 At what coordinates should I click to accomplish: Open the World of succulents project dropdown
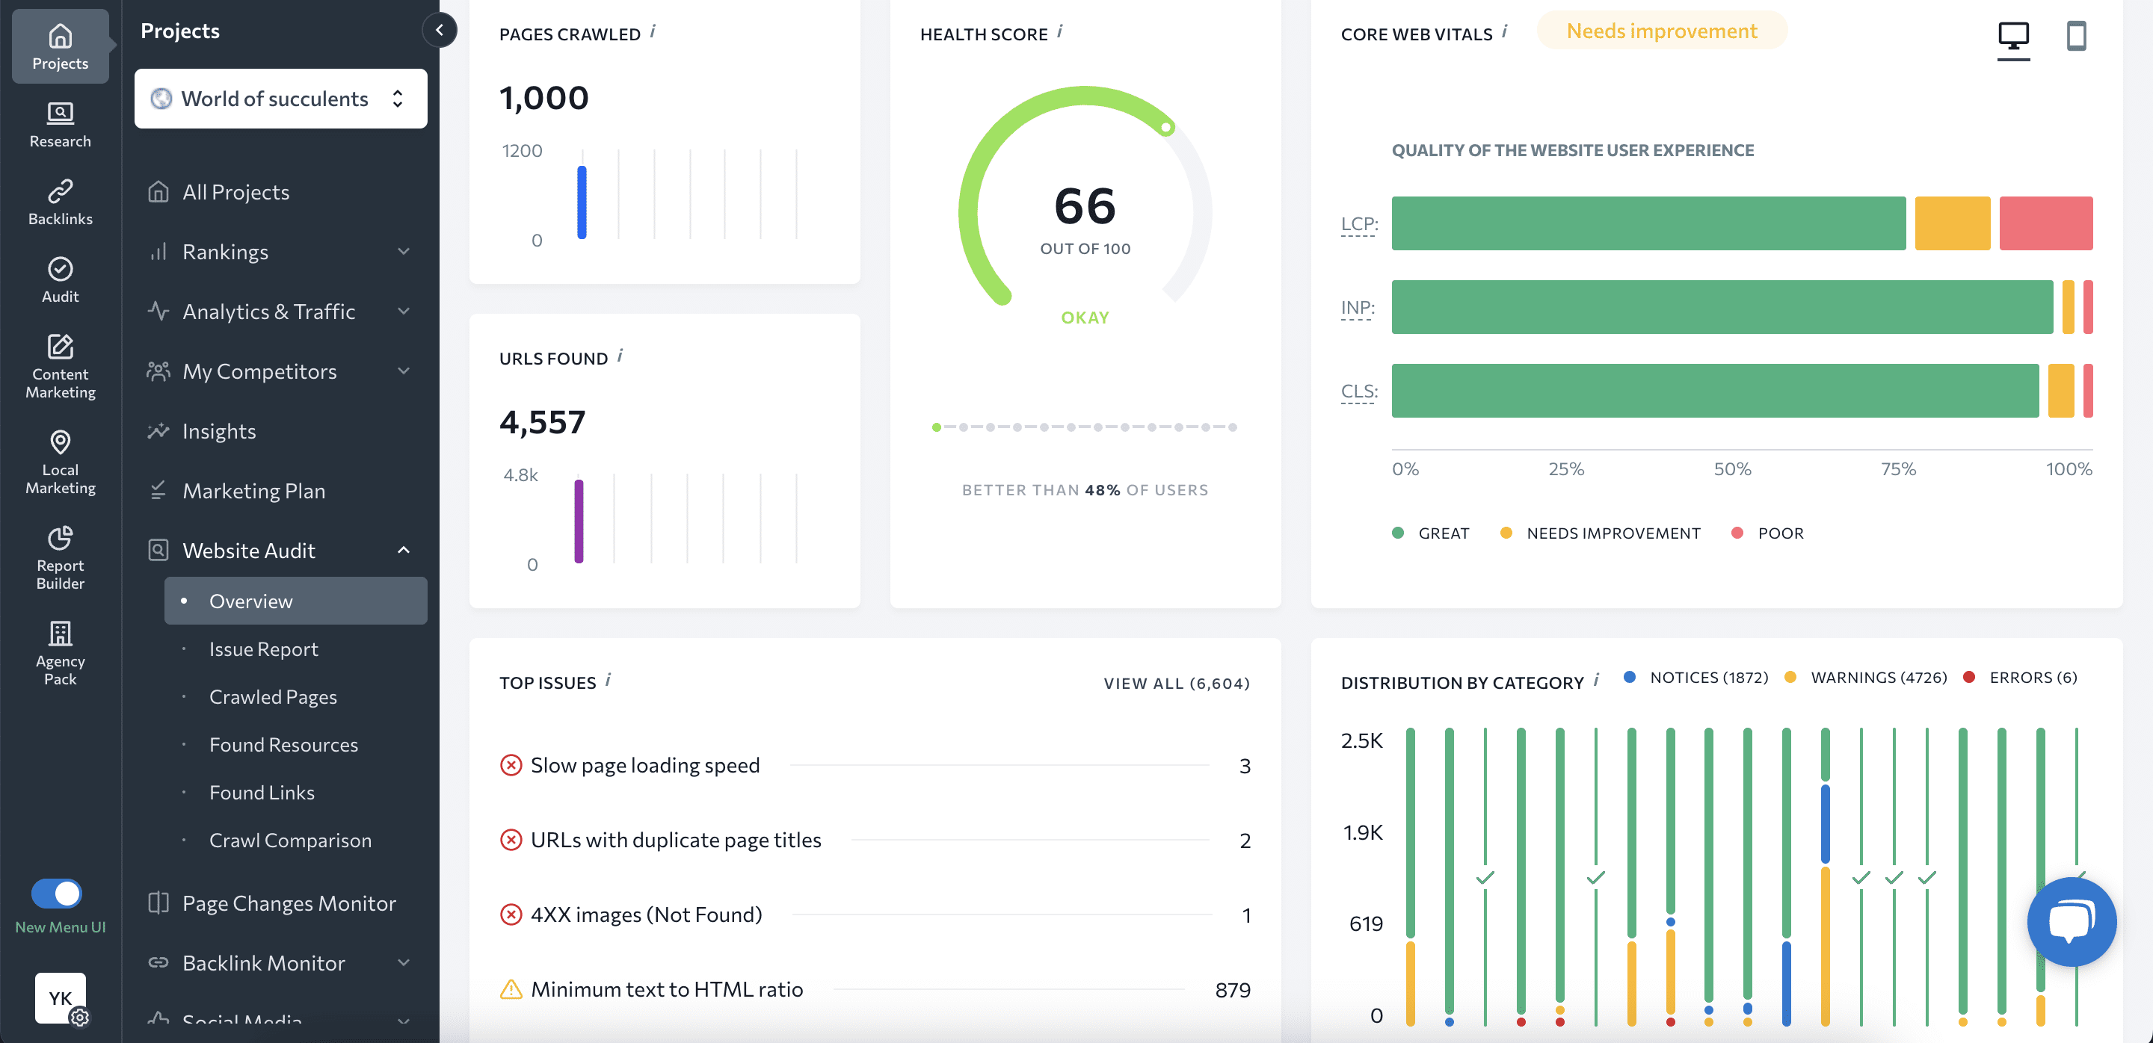click(x=281, y=99)
